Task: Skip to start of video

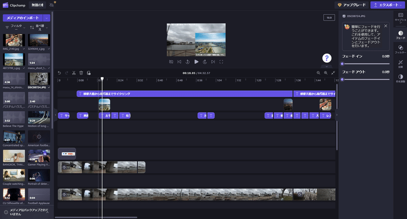Action: 179,62
